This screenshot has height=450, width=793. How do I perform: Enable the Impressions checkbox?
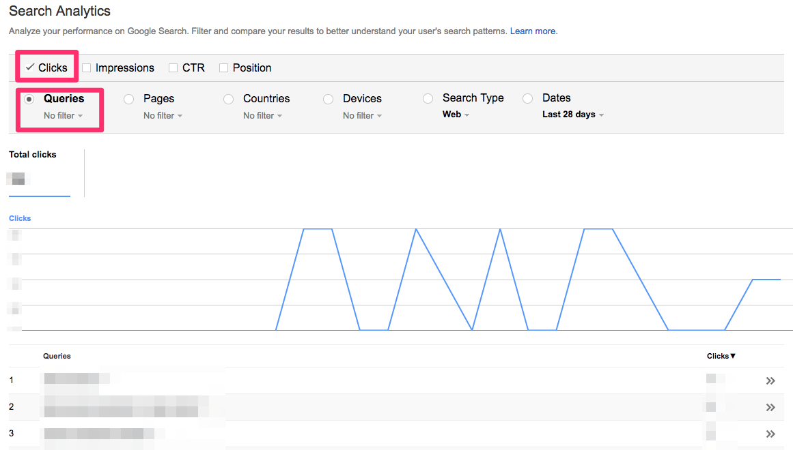click(x=87, y=68)
